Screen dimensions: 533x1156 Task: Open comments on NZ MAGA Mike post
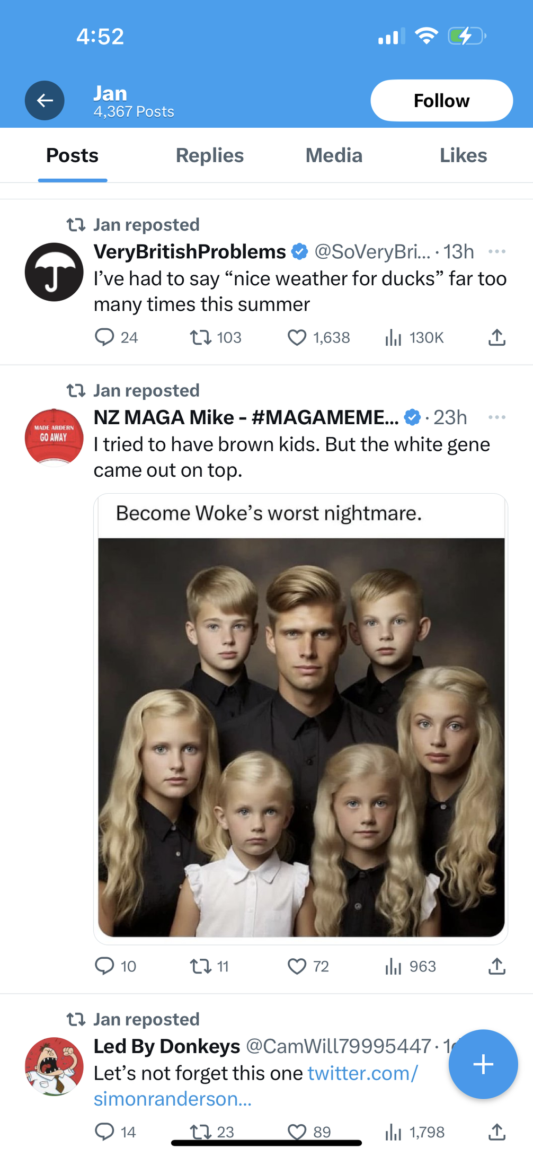104,966
